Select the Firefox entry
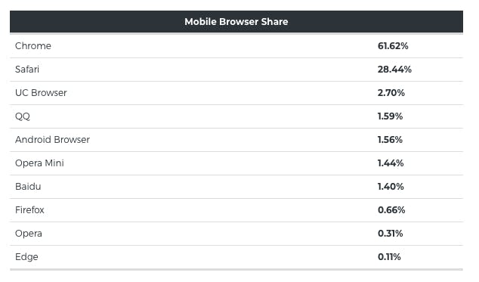The width and height of the screenshot is (479, 282). pyautogui.click(x=29, y=210)
